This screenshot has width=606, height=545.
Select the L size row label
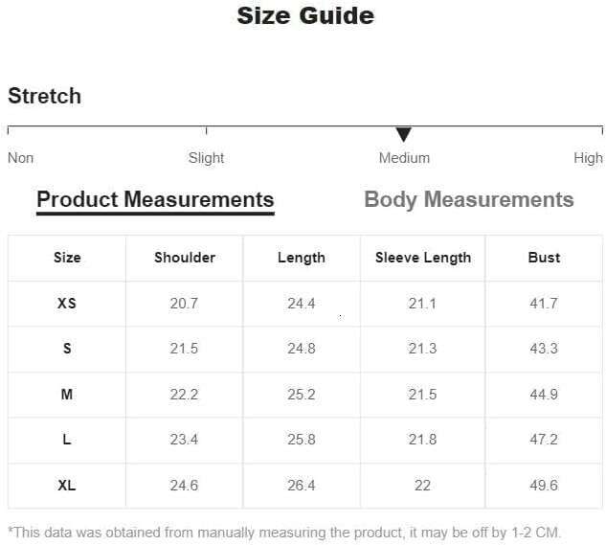(67, 440)
